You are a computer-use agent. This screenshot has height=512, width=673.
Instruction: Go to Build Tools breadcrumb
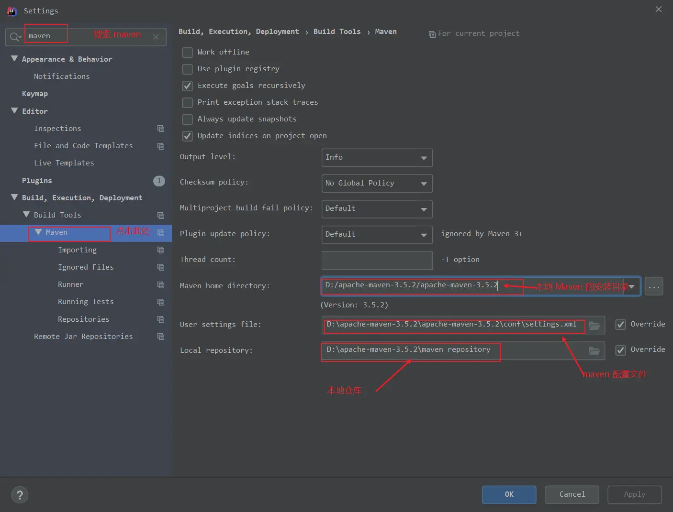[x=337, y=32]
